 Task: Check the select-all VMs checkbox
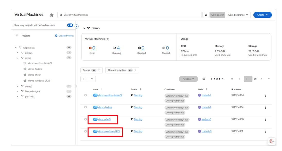(x=84, y=79)
